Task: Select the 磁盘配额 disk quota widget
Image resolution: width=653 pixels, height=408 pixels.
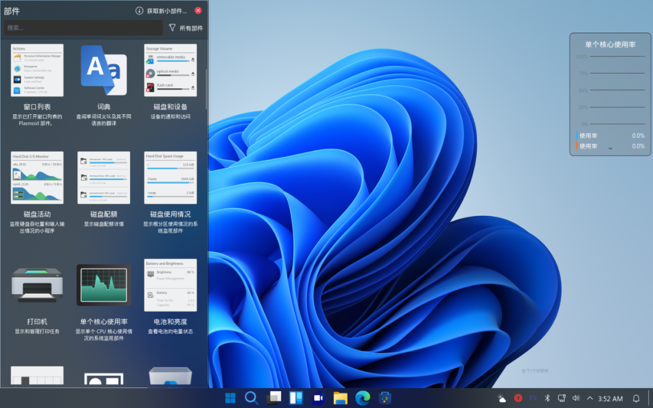Action: pyautogui.click(x=103, y=177)
